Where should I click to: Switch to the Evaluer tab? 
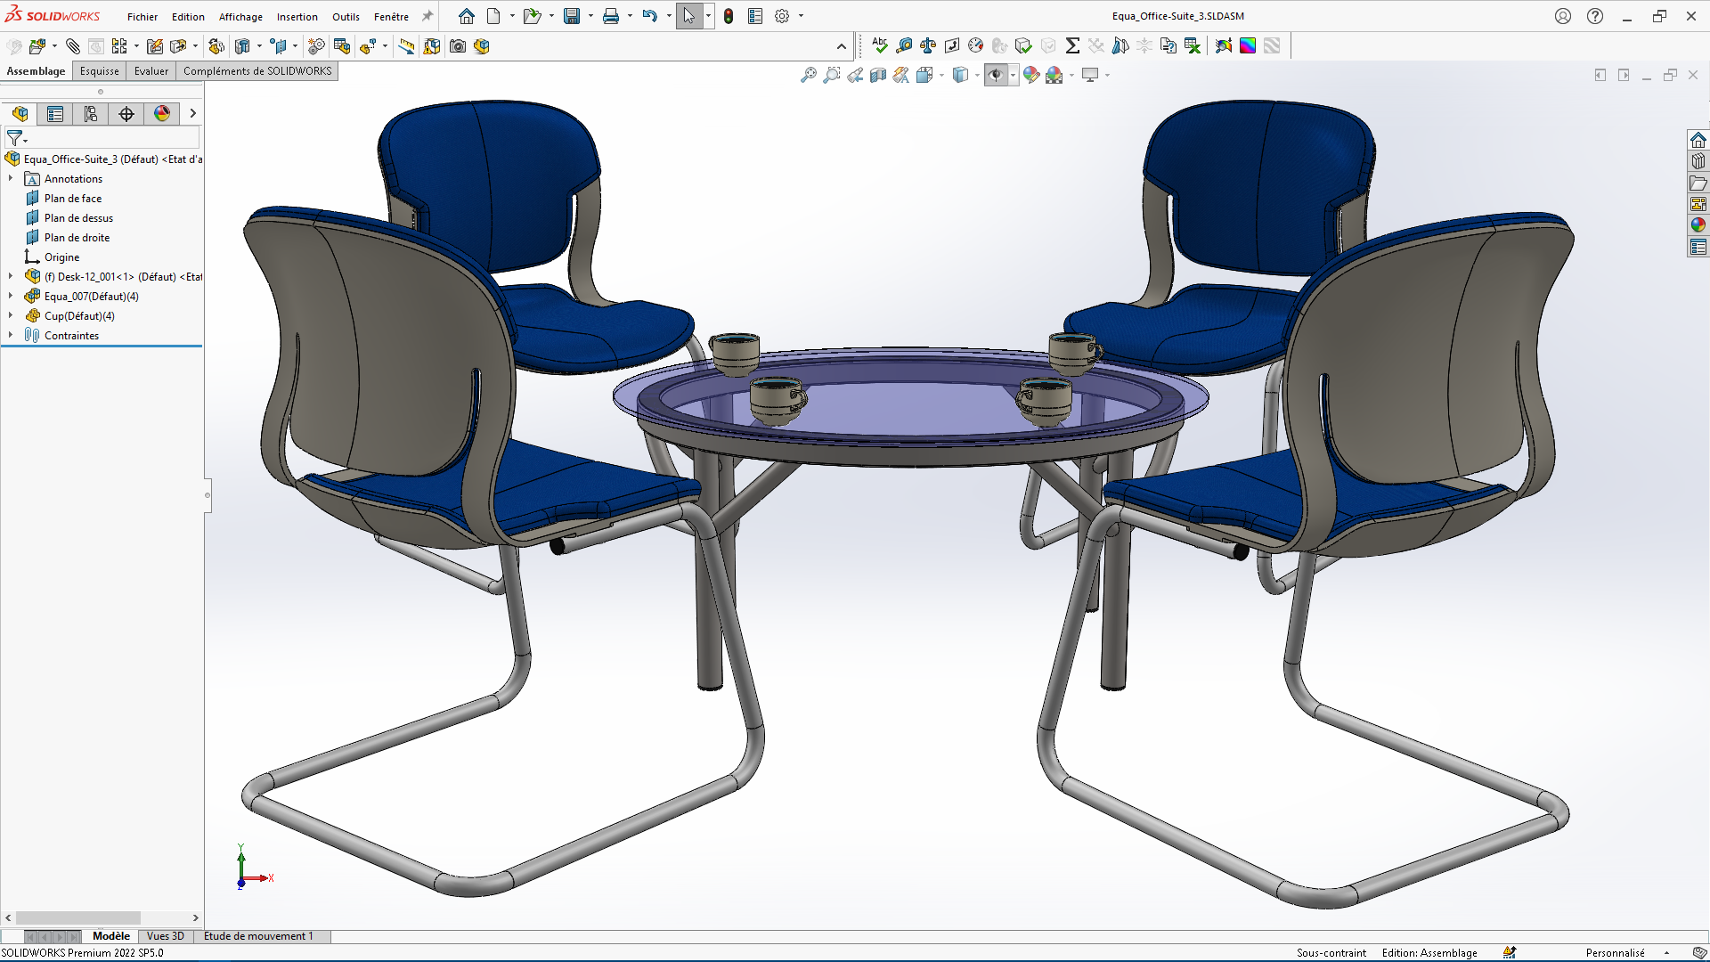click(151, 71)
